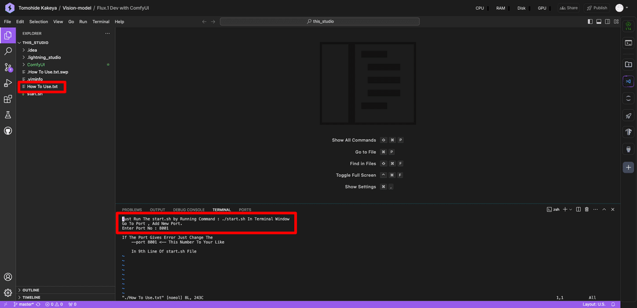Switch to the DEBUG CONSOLE tab

coord(189,210)
